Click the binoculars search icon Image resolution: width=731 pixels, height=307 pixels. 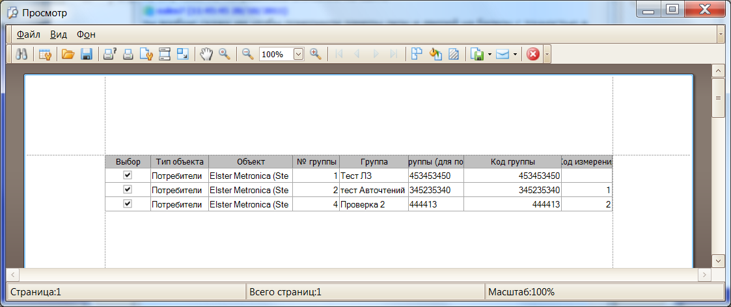[x=20, y=55]
